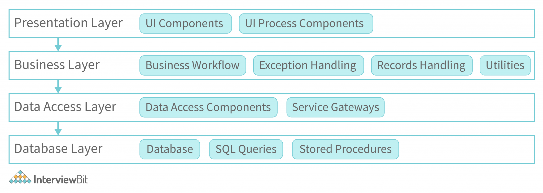
Task: Select the UI Components box
Action: [186, 24]
